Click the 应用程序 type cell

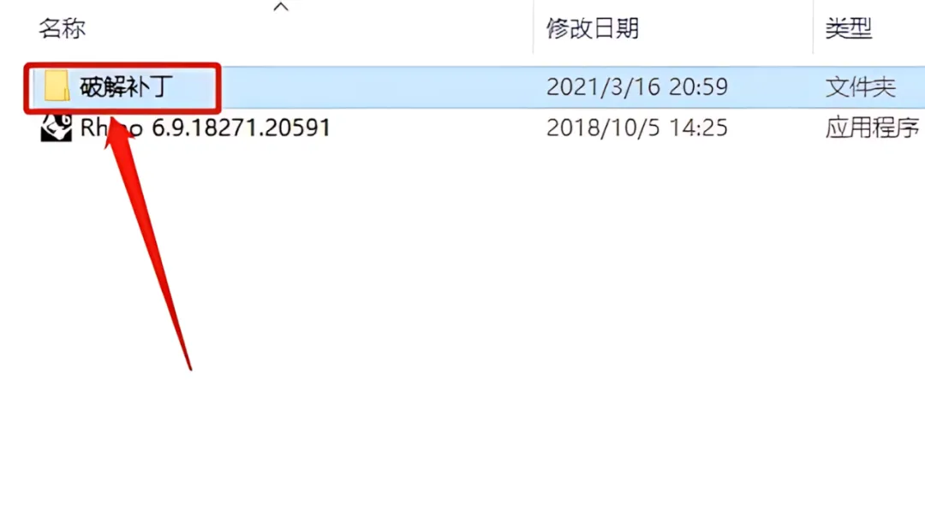point(872,128)
